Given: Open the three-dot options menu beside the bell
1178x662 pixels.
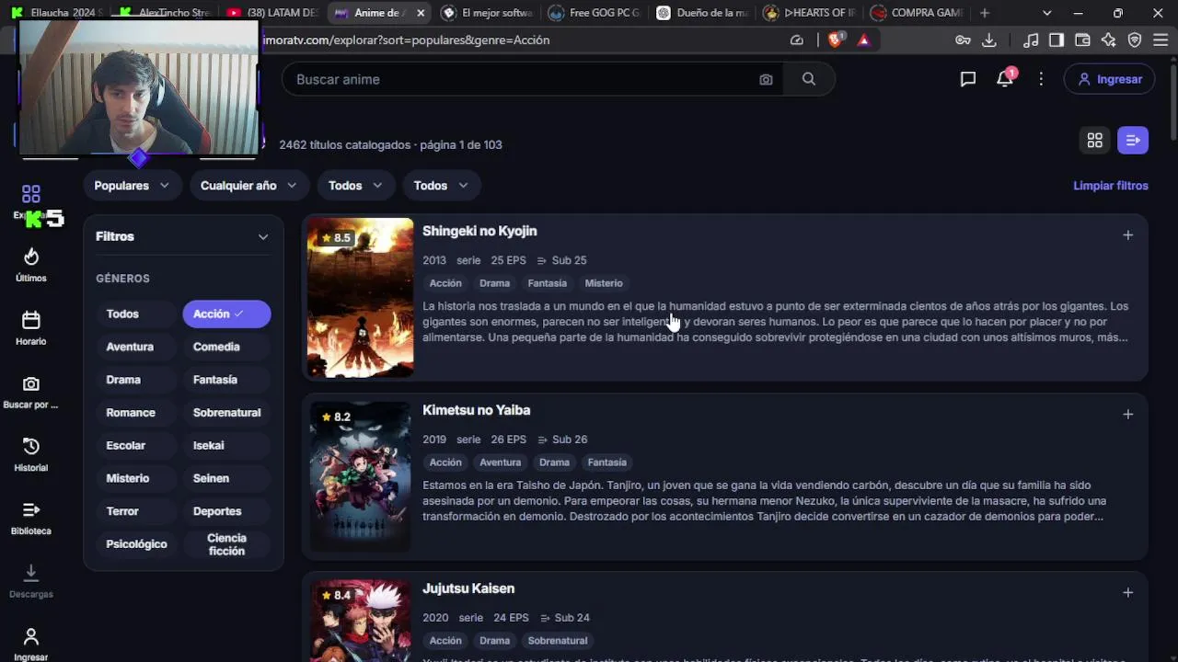Looking at the screenshot, I should (x=1041, y=79).
